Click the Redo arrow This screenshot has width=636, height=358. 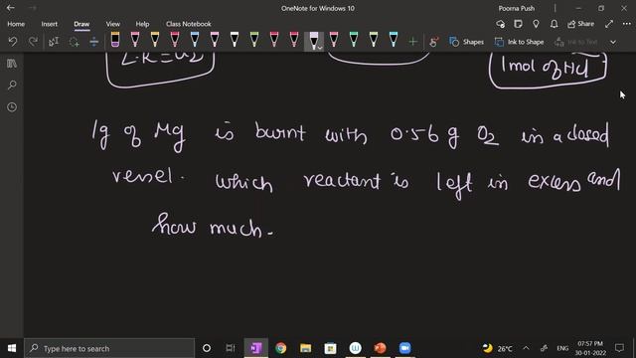33,42
